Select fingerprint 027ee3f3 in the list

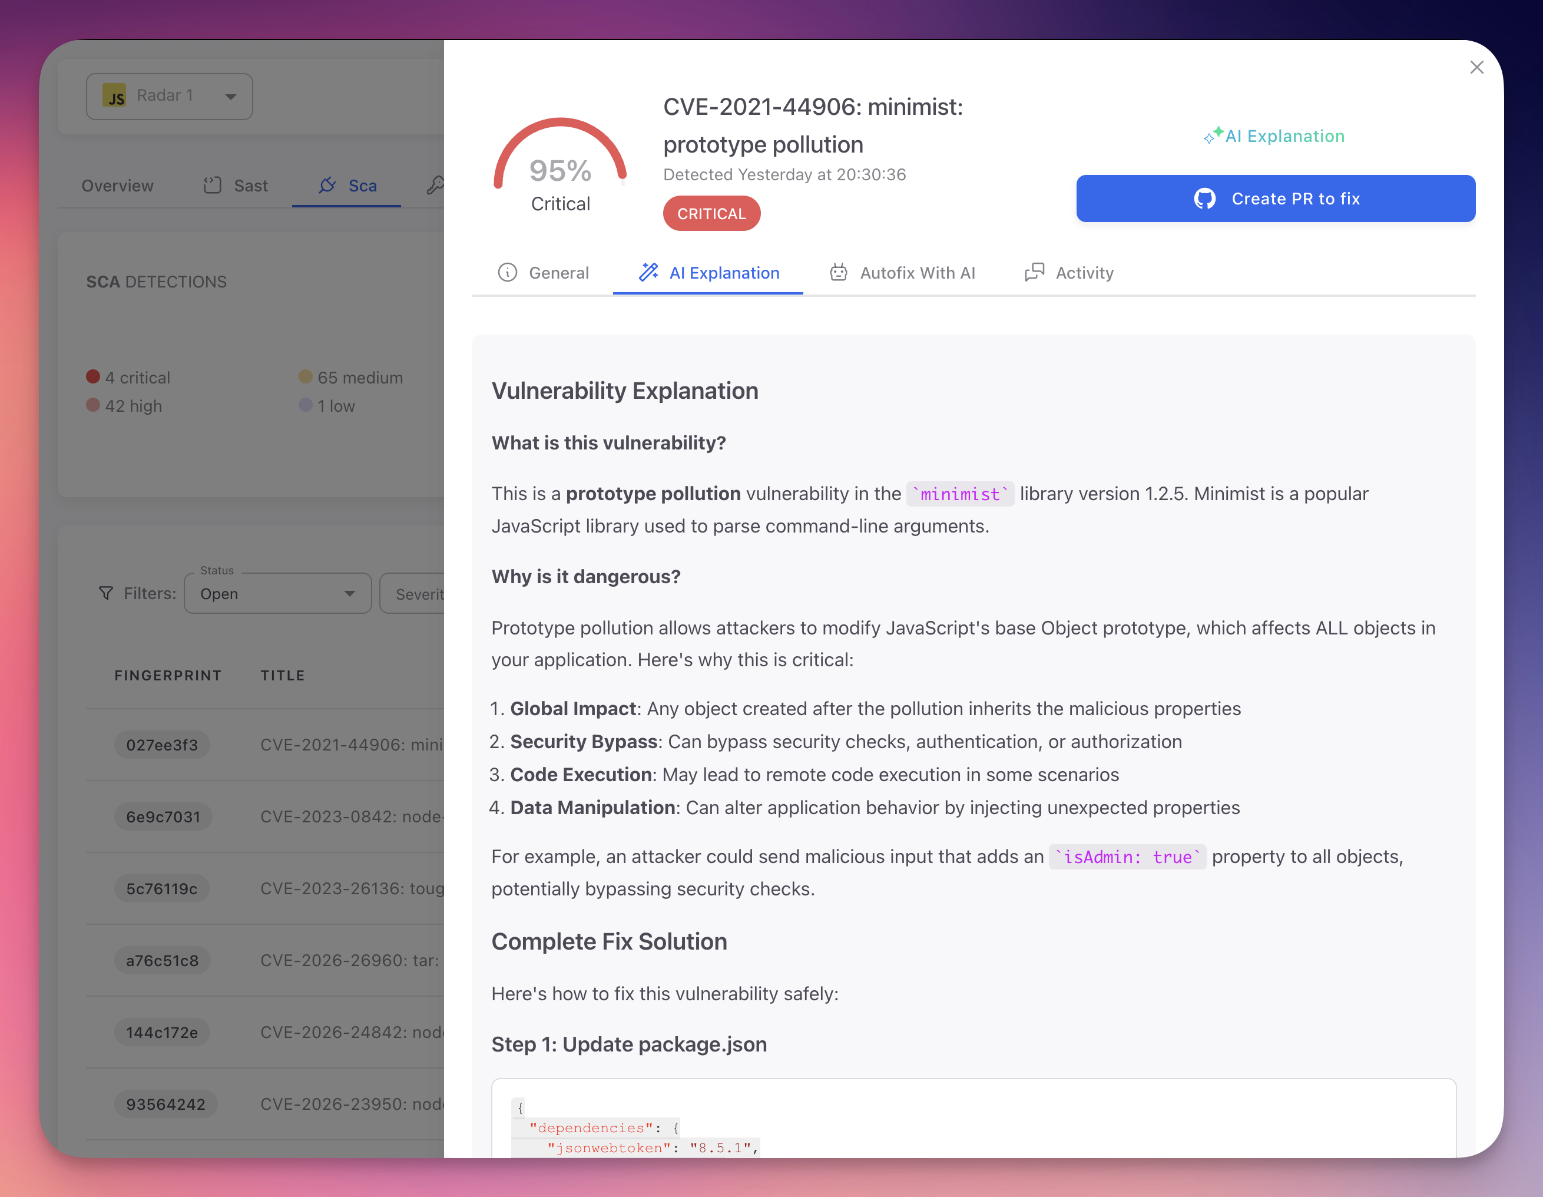(x=162, y=744)
